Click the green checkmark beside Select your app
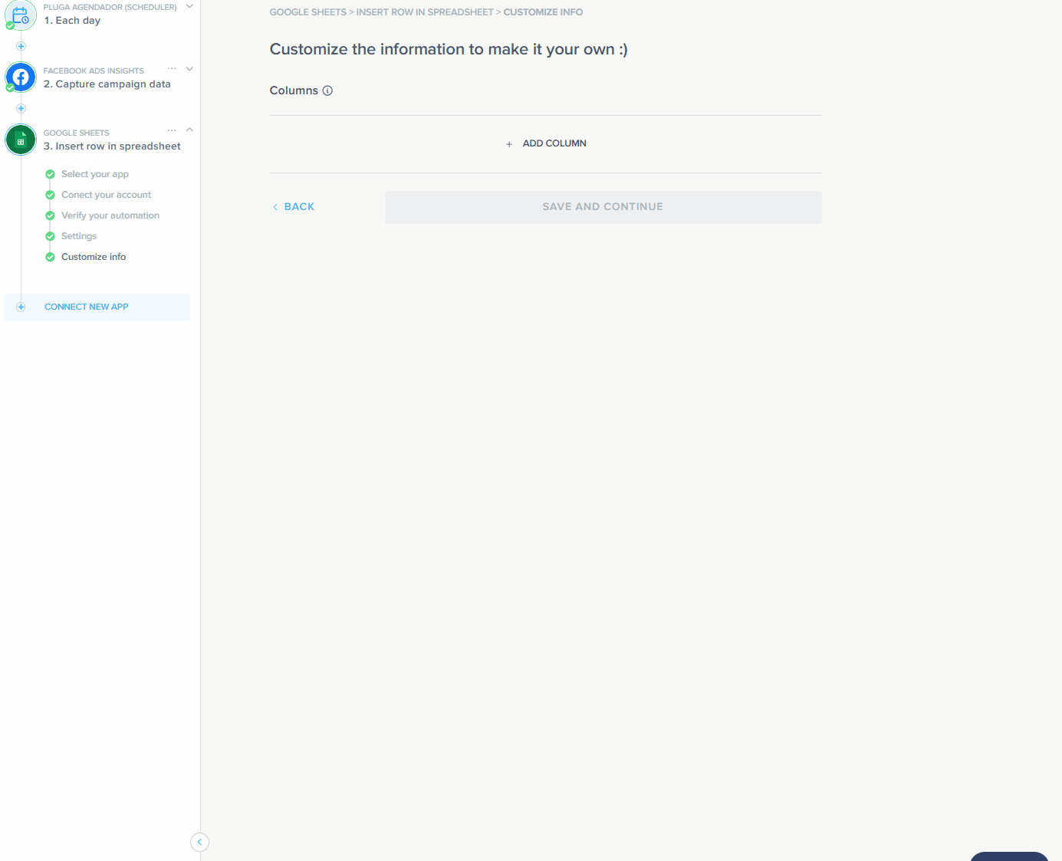Image resolution: width=1062 pixels, height=861 pixels. pos(50,174)
